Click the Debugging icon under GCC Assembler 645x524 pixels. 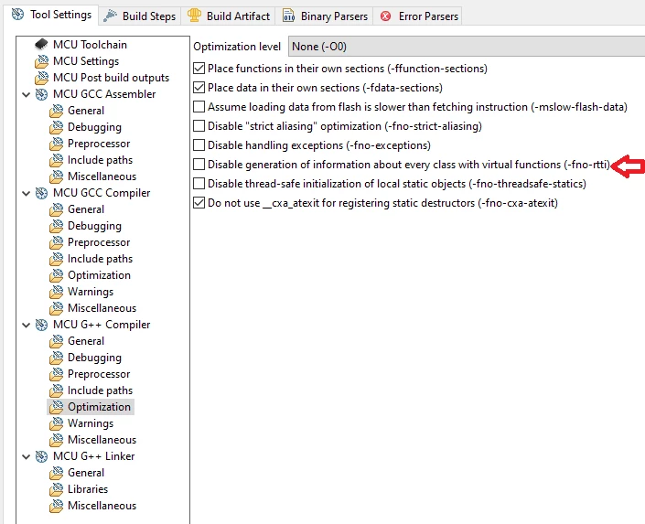click(56, 127)
